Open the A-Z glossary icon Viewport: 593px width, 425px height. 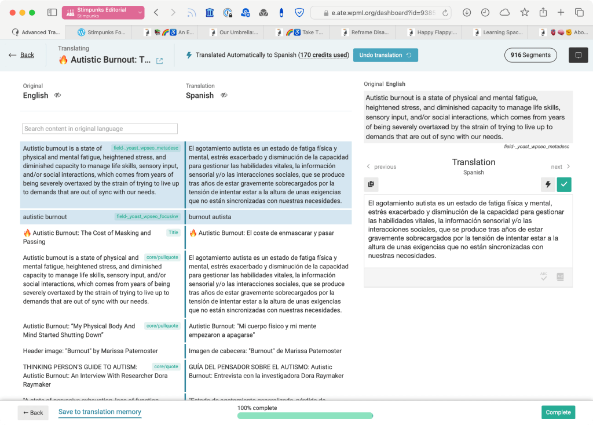[559, 277]
